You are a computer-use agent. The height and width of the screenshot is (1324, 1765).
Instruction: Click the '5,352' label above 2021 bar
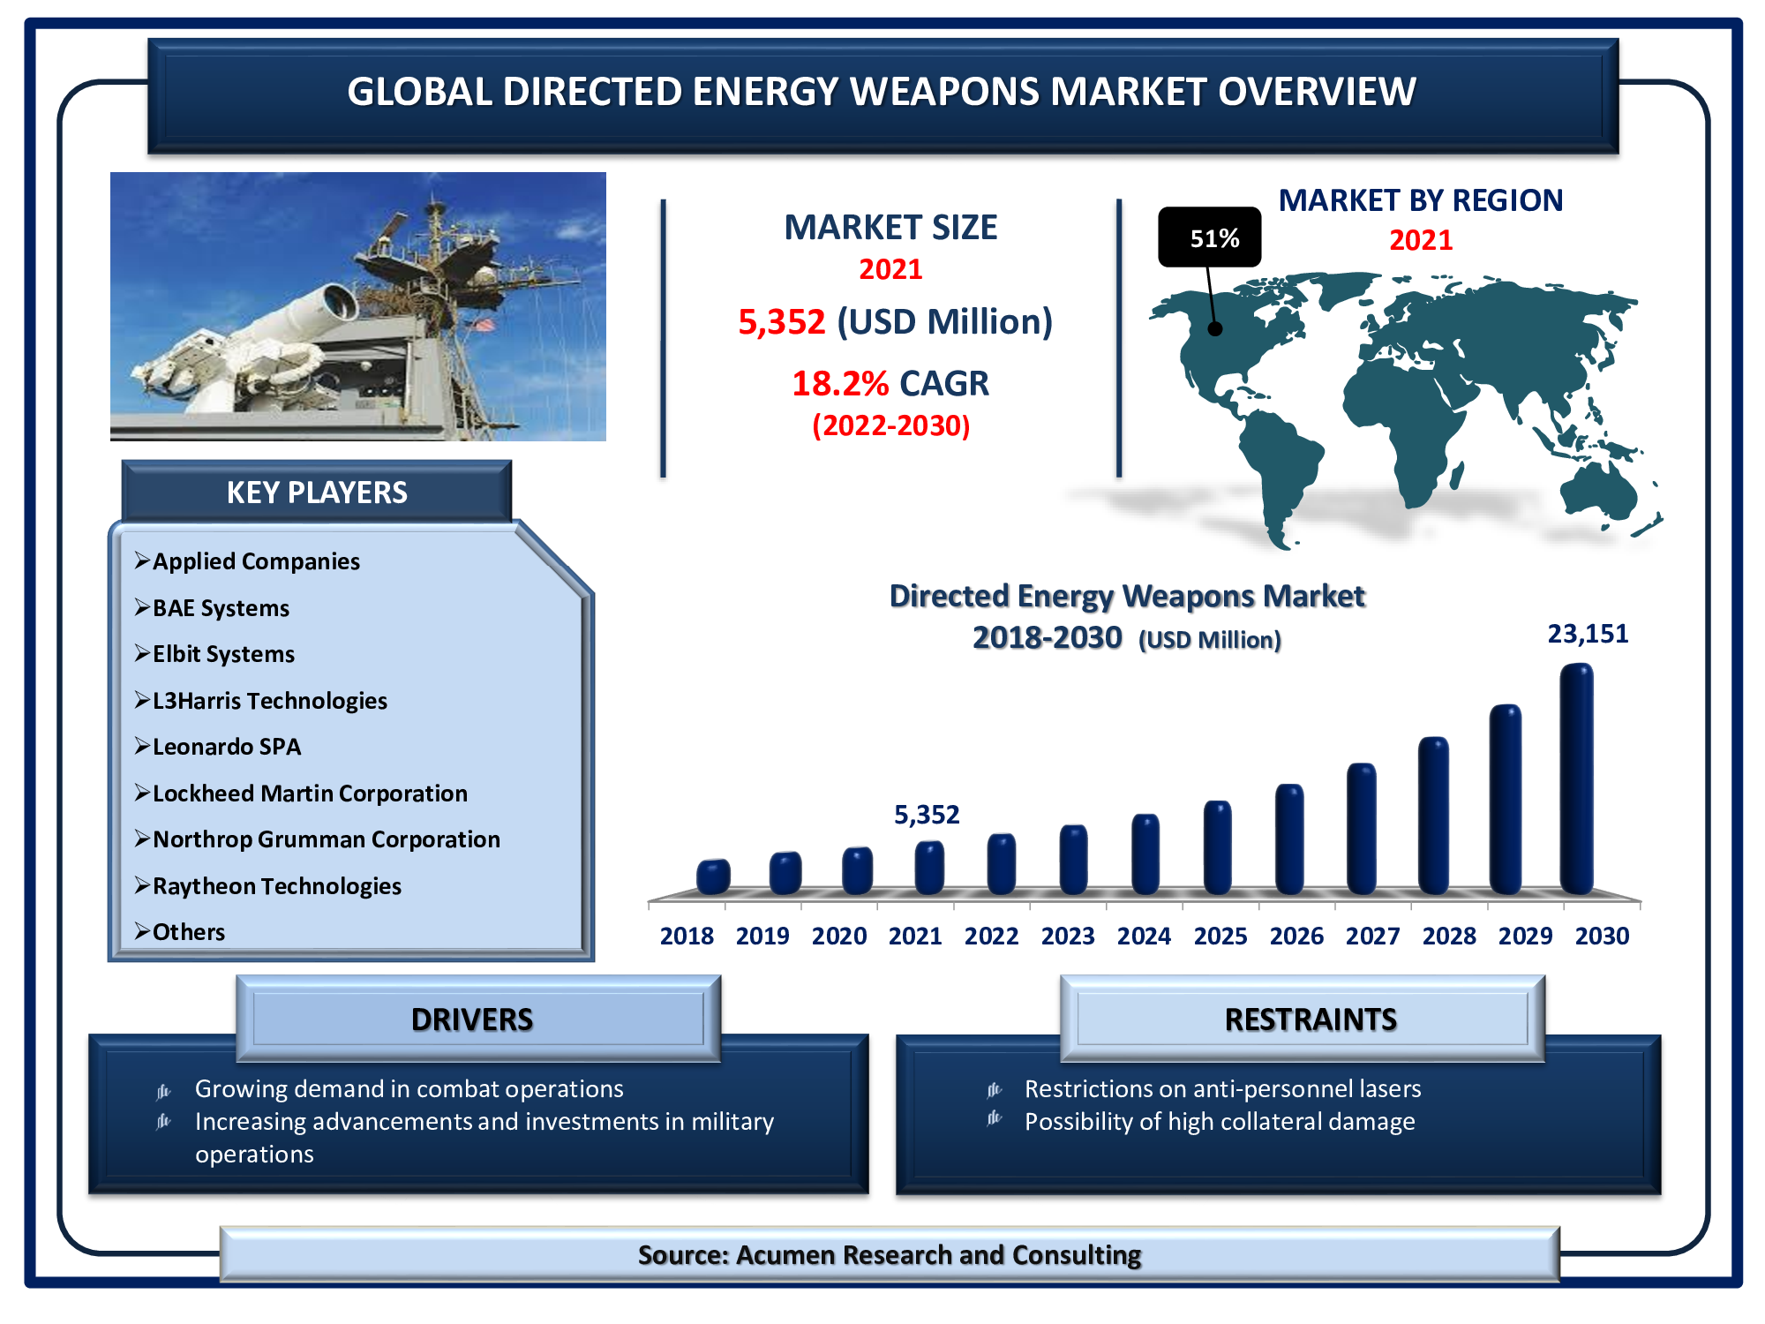[x=927, y=815]
